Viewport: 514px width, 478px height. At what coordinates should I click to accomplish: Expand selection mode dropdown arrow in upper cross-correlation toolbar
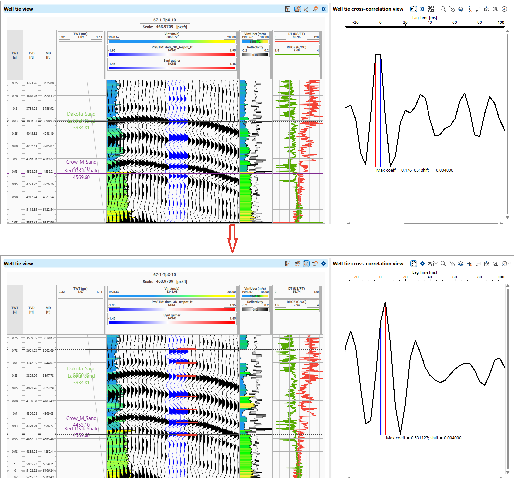[436, 9]
